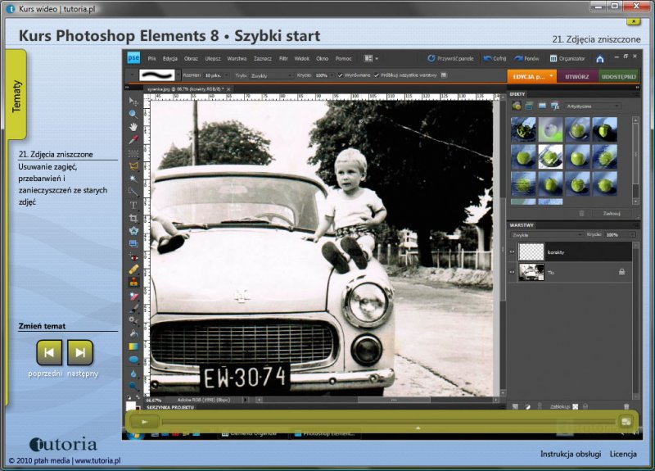Select the Horizontal Type tool

(133, 204)
